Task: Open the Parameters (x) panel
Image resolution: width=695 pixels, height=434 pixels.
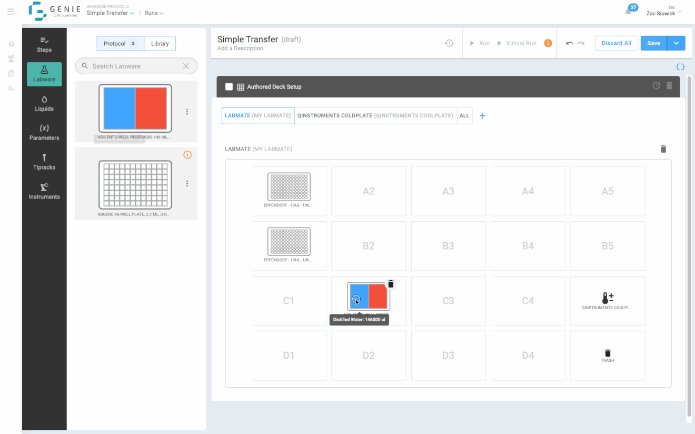Action: (x=44, y=133)
